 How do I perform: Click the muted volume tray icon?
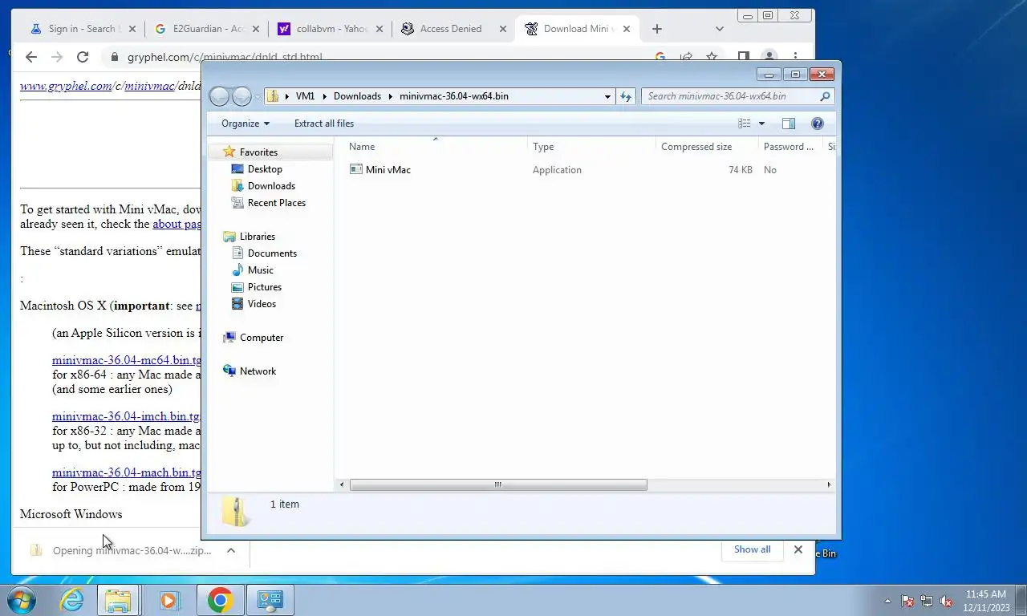pyautogui.click(x=946, y=601)
